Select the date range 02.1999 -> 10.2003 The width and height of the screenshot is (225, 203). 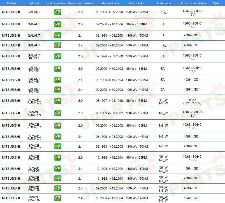[x=109, y=80]
